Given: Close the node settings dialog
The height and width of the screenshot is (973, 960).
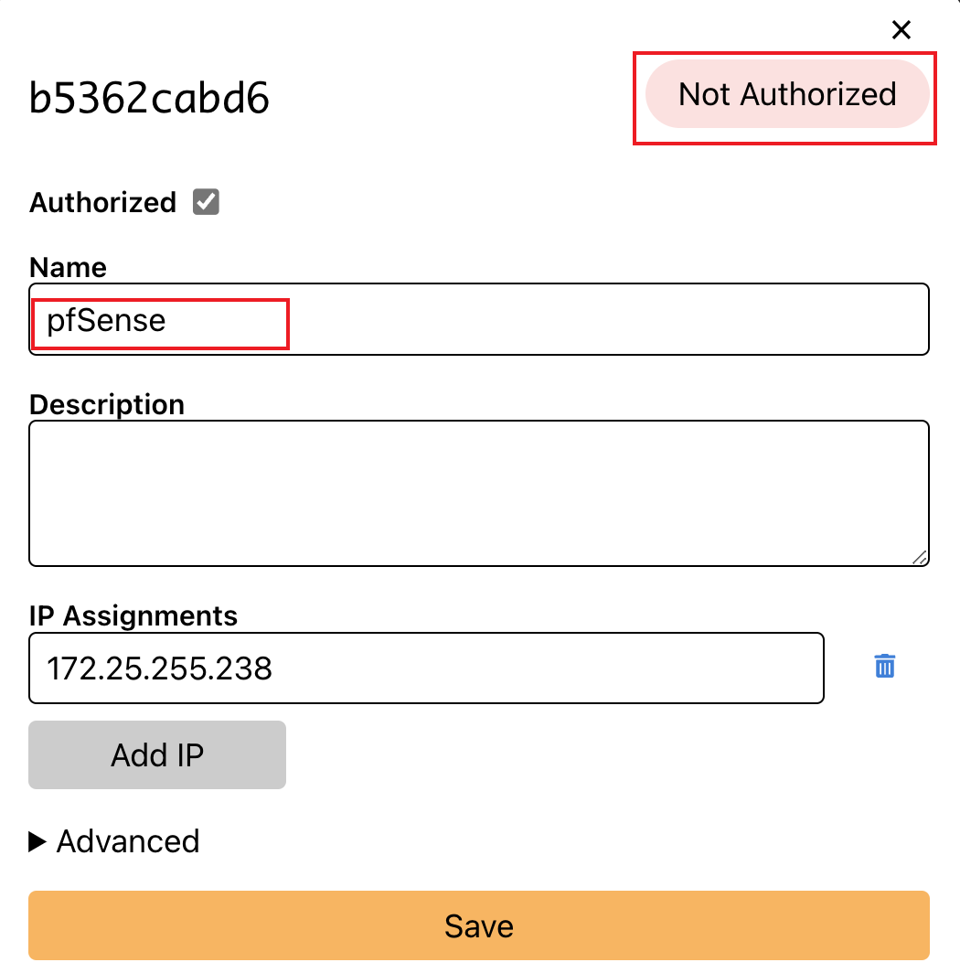Looking at the screenshot, I should point(901,30).
